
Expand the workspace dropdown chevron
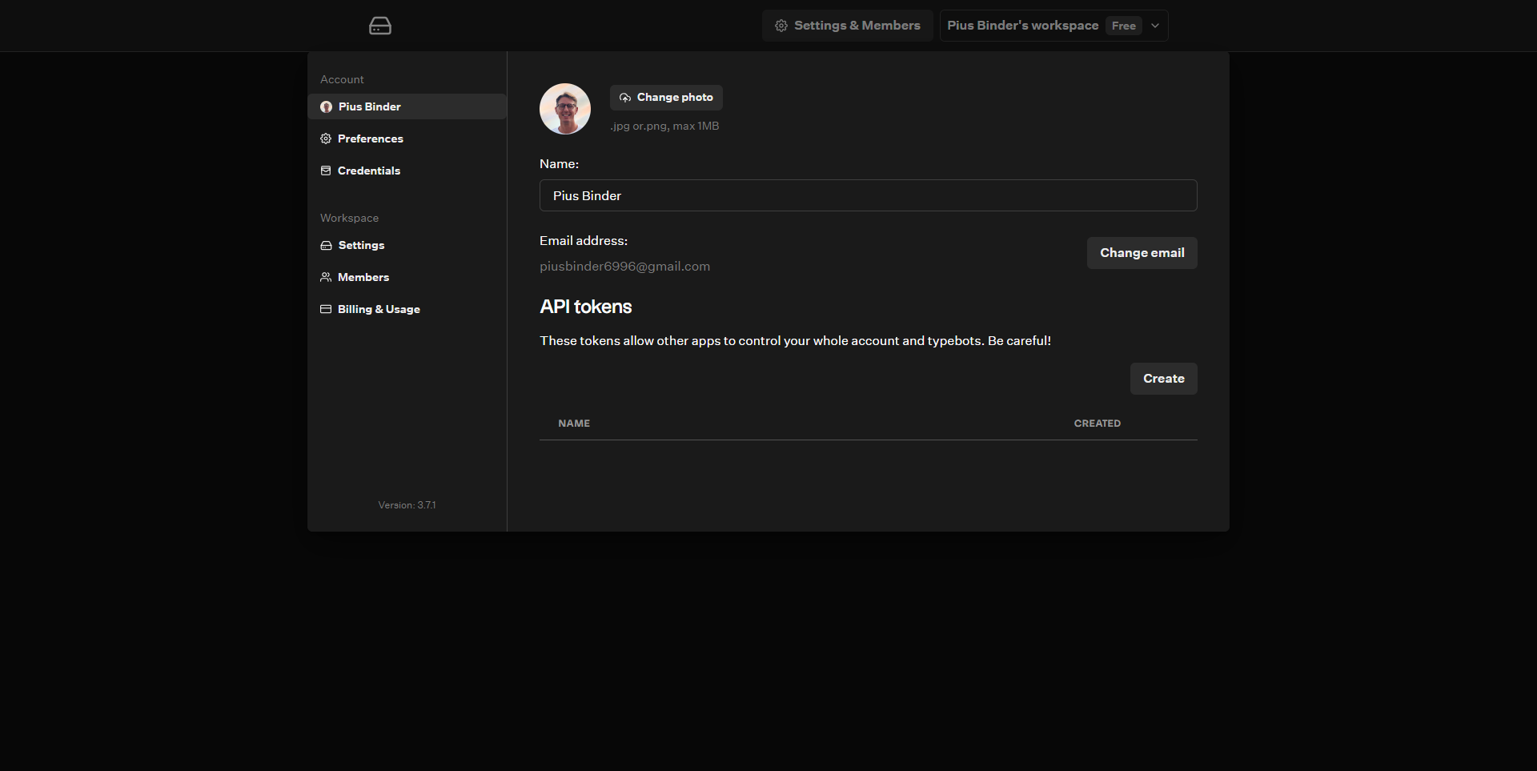[1155, 26]
